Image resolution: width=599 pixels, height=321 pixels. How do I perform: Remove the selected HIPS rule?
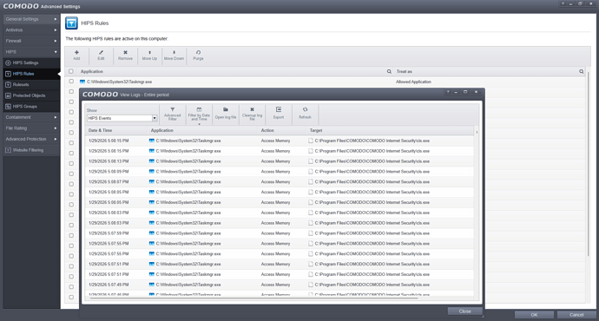tap(125, 56)
